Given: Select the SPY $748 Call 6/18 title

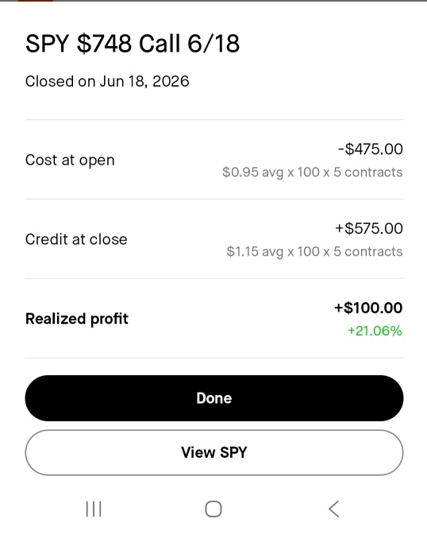Looking at the screenshot, I should pos(133,44).
